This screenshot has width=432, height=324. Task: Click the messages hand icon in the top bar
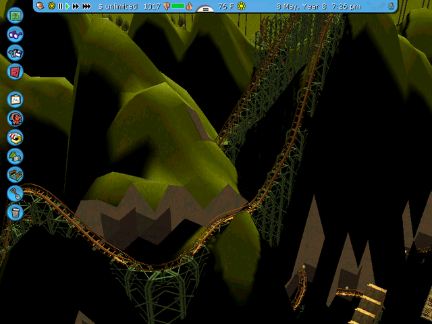[40, 6]
